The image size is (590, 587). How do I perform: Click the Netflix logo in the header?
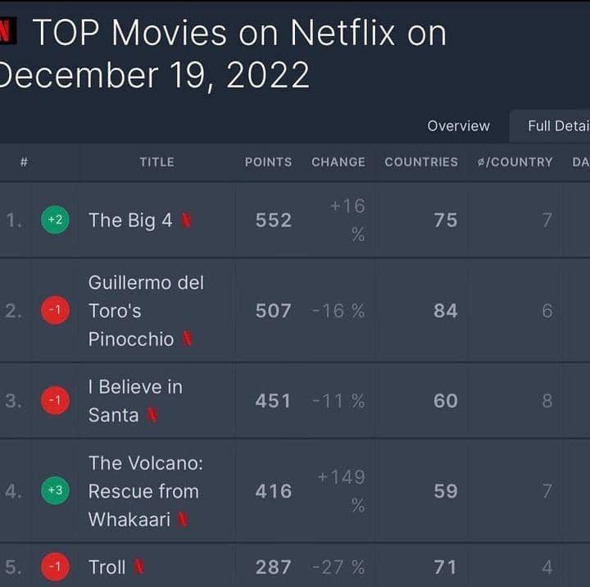coord(7,33)
